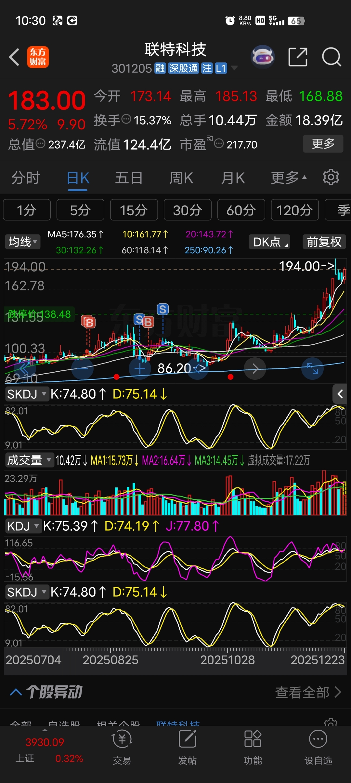This screenshot has width=351, height=783.
Task: Open the 东方财富 app logo
Action: (x=38, y=57)
